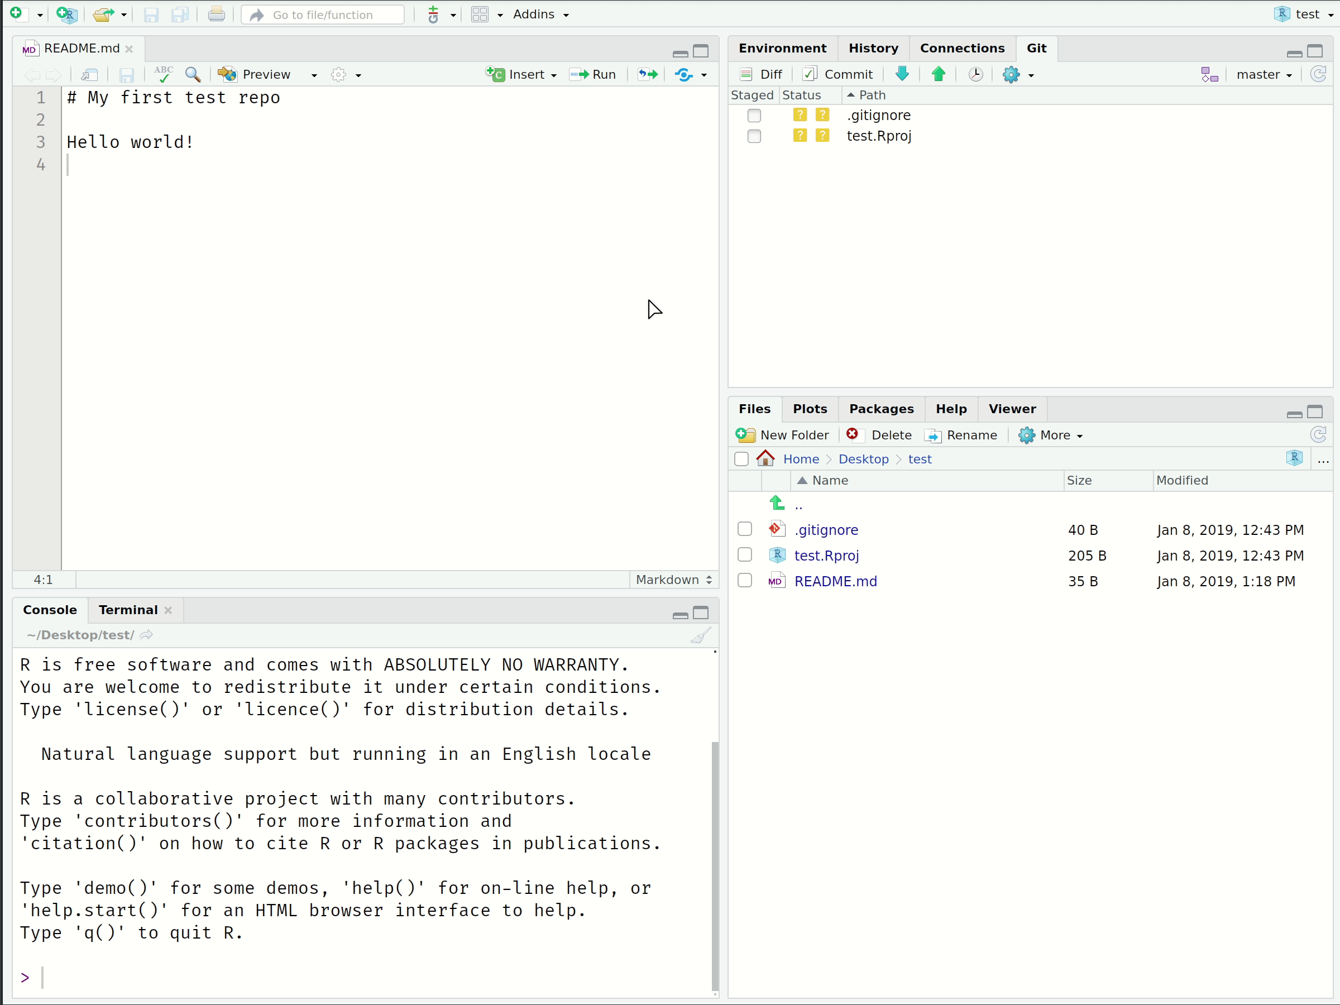1340x1005 pixels.
Task: Check the README.md file checkbox
Action: click(744, 580)
